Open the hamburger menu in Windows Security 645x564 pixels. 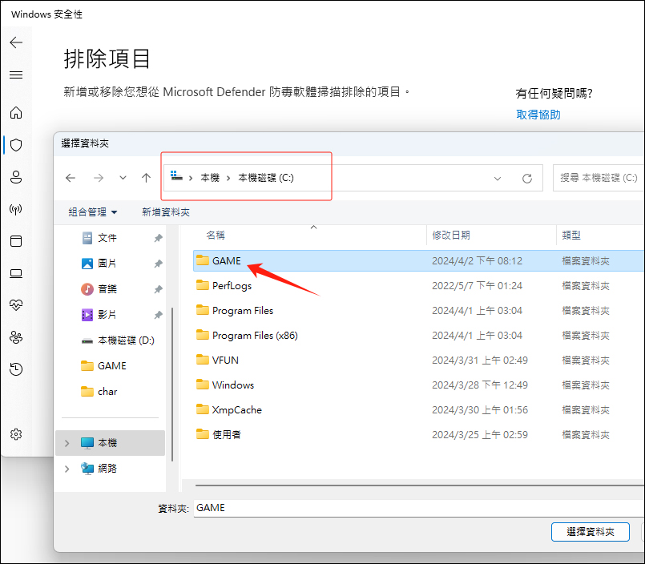click(x=16, y=75)
